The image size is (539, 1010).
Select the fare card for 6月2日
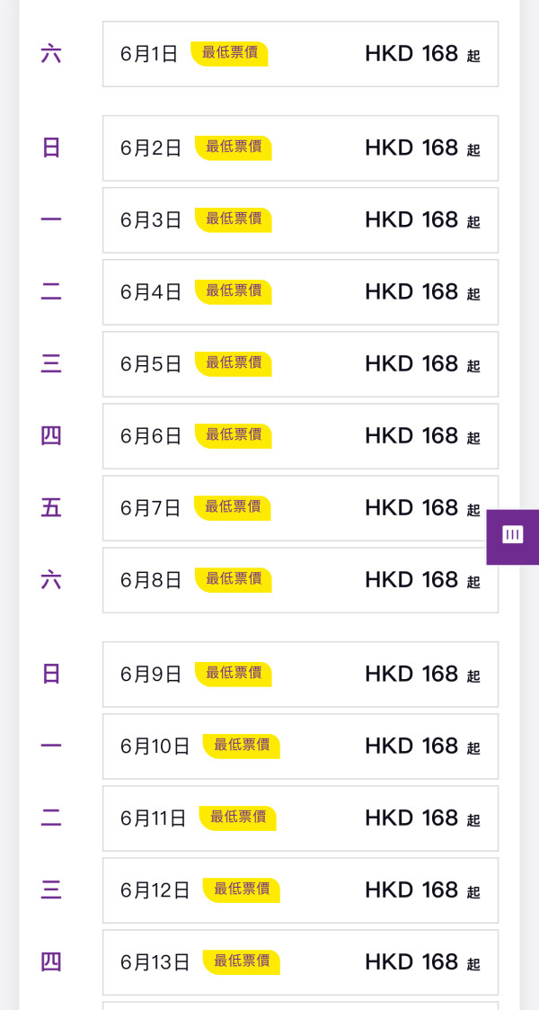coord(300,147)
